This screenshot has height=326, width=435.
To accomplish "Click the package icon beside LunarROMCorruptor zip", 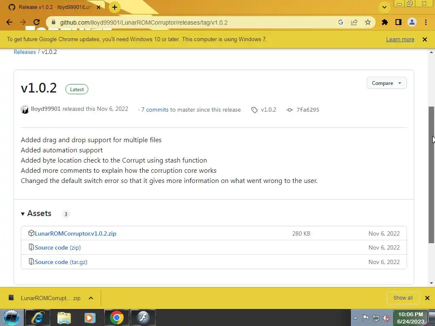I will coord(31,233).
